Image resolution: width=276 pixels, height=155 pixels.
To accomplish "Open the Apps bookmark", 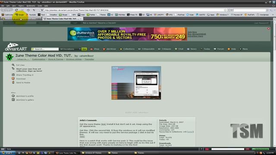I will click(x=211, y=15).
